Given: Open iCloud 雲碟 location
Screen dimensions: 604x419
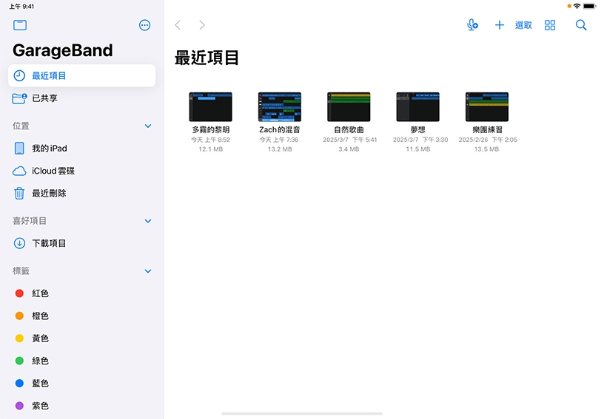Looking at the screenshot, I should tap(53, 171).
